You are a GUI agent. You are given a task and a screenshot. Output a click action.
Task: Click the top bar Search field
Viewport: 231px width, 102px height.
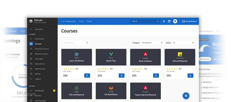(x=145, y=21)
